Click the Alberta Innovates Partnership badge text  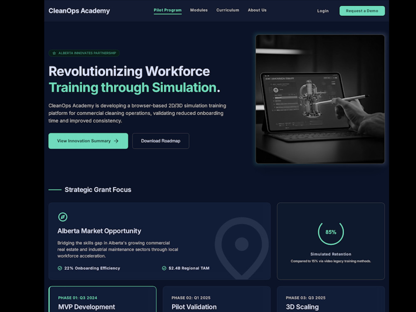[x=87, y=53]
